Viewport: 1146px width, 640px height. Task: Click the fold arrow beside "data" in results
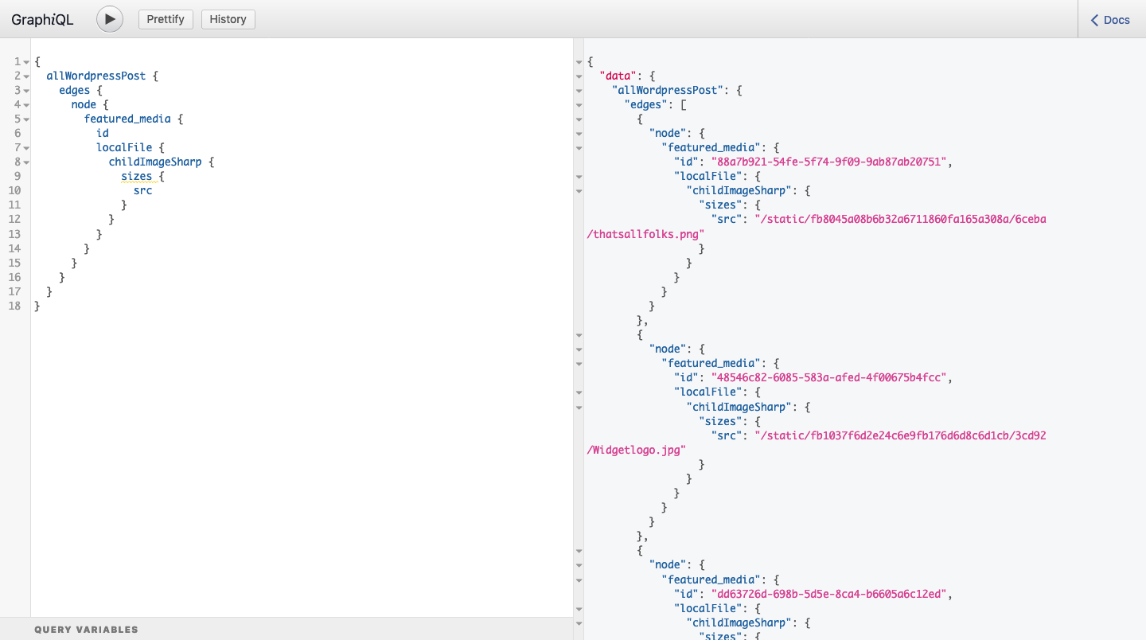pyautogui.click(x=579, y=76)
